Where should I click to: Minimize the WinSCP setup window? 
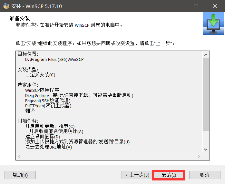point(177,6)
